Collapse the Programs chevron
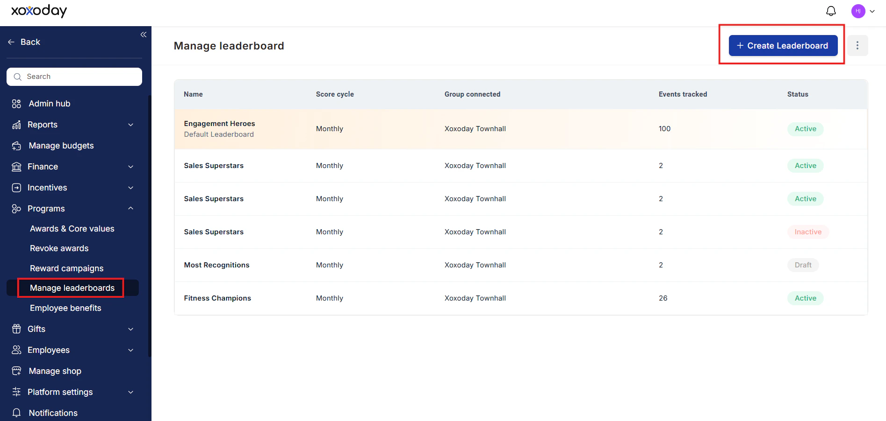This screenshot has height=421, width=886. point(131,208)
